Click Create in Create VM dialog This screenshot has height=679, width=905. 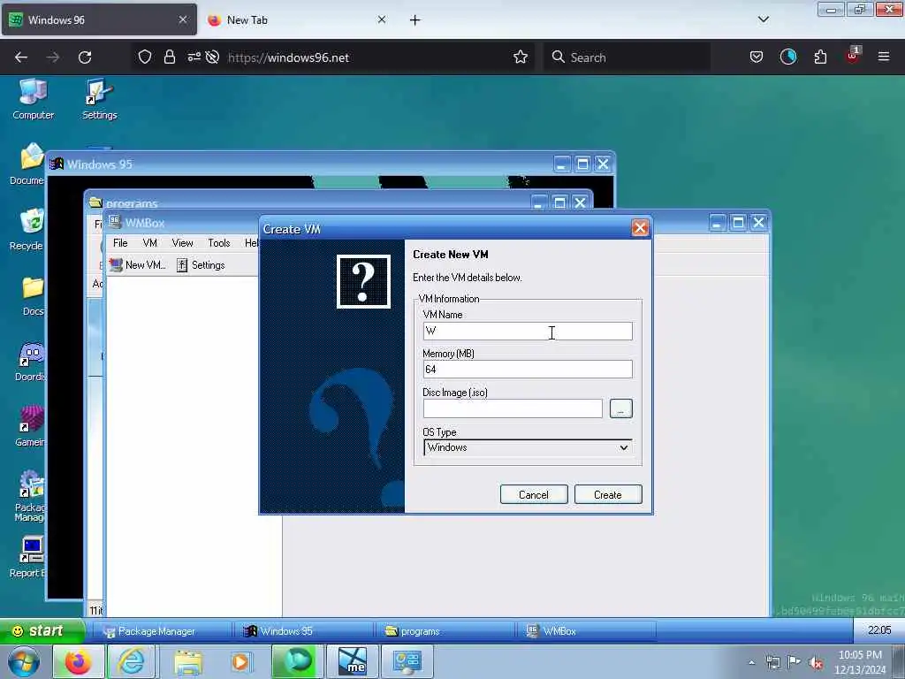click(608, 495)
